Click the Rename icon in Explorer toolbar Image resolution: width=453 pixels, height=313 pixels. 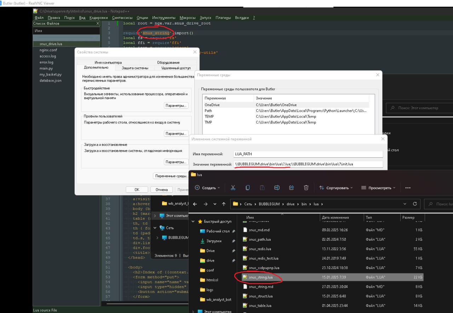[277, 188]
